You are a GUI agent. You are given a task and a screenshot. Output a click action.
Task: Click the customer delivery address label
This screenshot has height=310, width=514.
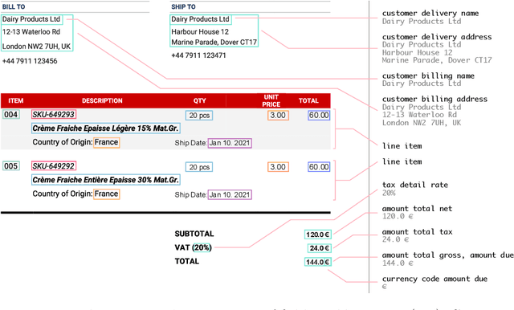click(437, 37)
